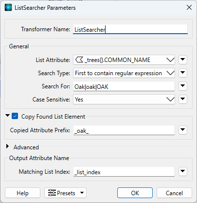This screenshot has width=197, height=203.
Task: Open the arrow menu beside Matching List Index
Action: pyautogui.click(x=183, y=171)
